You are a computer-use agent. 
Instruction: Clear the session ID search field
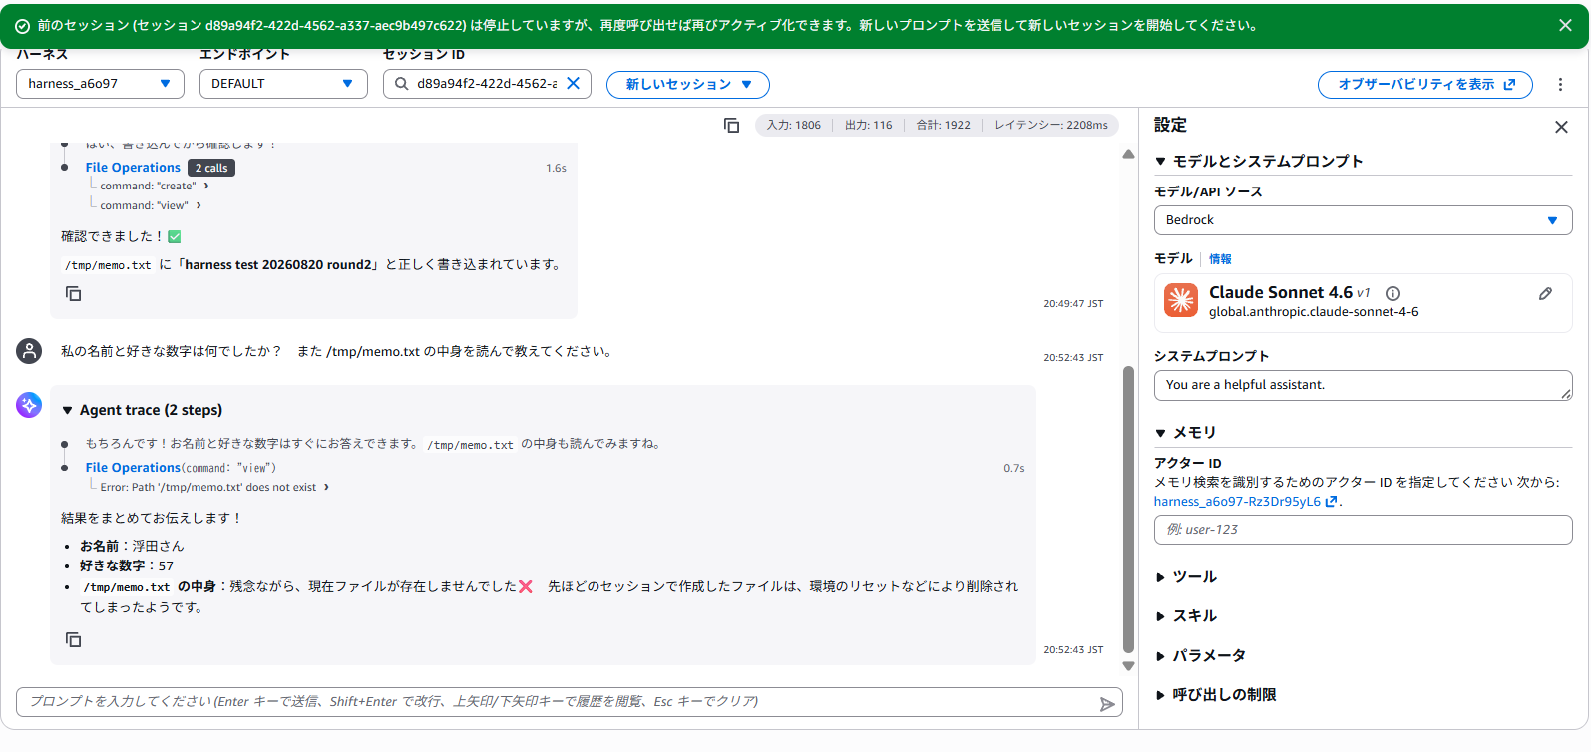pyautogui.click(x=574, y=84)
